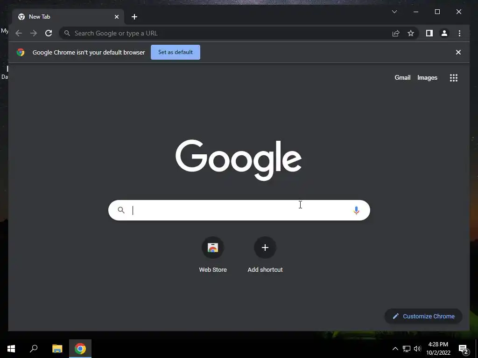Viewport: 478px width, 358px height.
Task: Click inside the Google search box
Action: click(x=239, y=210)
